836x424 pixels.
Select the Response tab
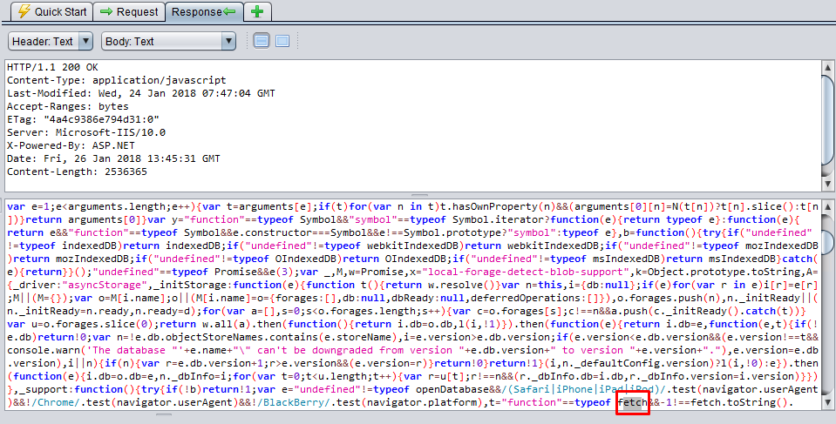coord(204,11)
